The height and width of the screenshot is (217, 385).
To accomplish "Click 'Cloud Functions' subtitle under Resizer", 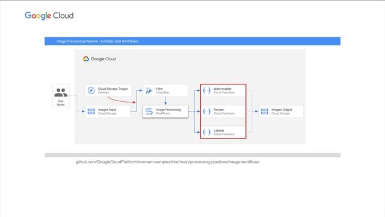I will pyautogui.click(x=224, y=113).
